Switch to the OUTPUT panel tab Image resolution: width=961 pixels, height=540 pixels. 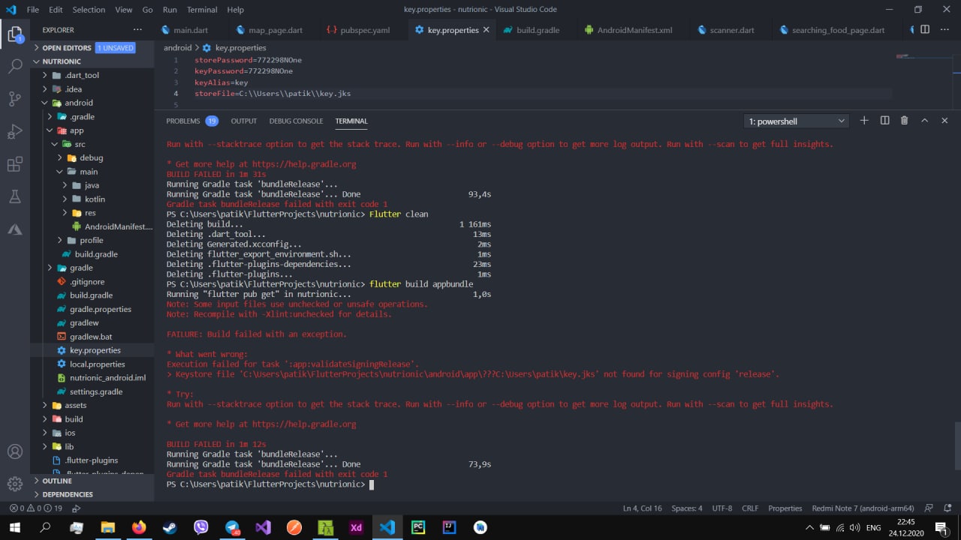(244, 121)
